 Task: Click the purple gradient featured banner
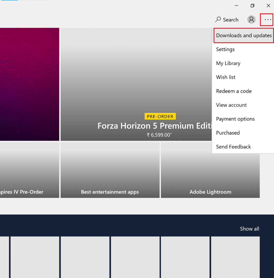pos(29,84)
